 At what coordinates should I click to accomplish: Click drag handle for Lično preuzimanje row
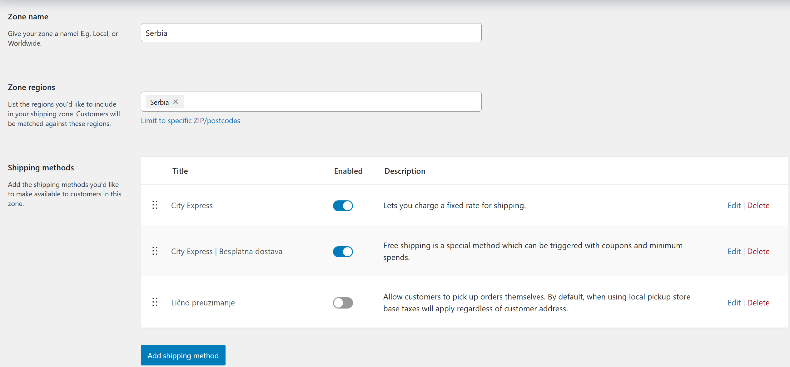(155, 302)
